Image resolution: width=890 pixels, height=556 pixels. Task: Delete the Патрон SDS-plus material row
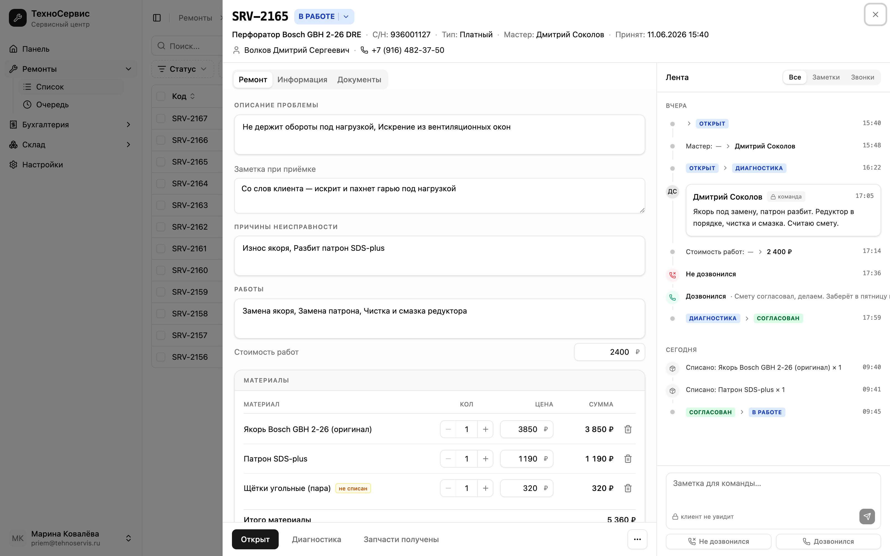coord(628,458)
